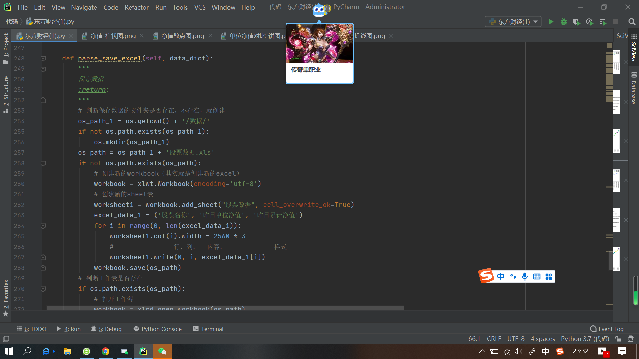Click fold end marker at line 268
The image size is (639, 359).
[43, 268]
